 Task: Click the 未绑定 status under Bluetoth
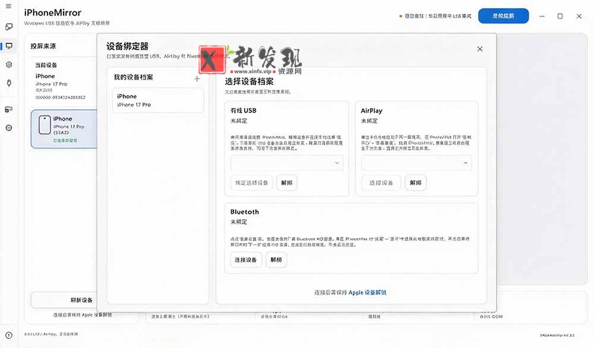click(239, 222)
